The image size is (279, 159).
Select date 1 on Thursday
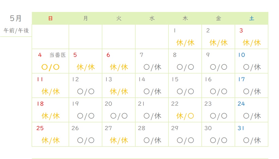(x=175, y=30)
